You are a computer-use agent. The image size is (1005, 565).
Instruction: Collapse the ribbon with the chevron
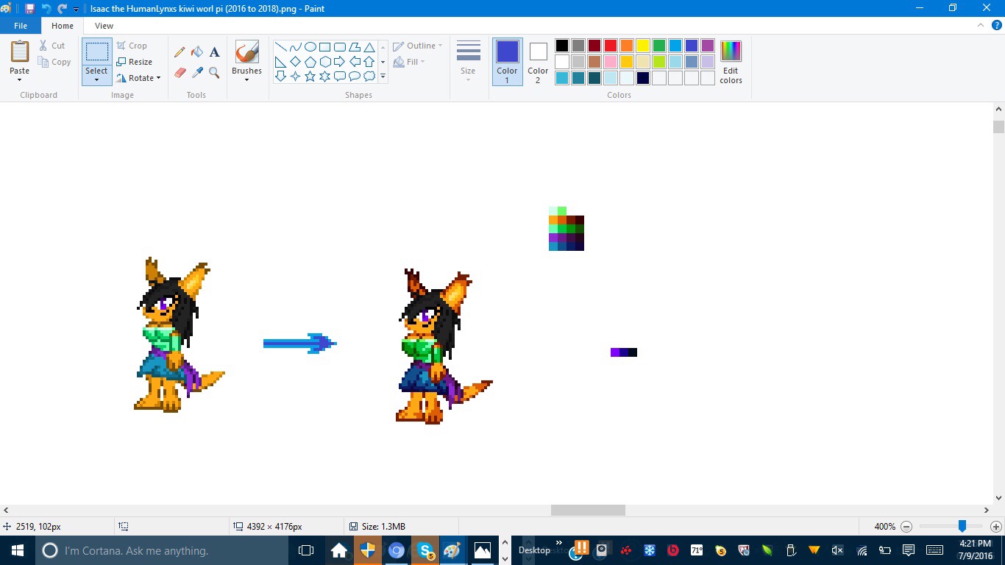(x=979, y=26)
